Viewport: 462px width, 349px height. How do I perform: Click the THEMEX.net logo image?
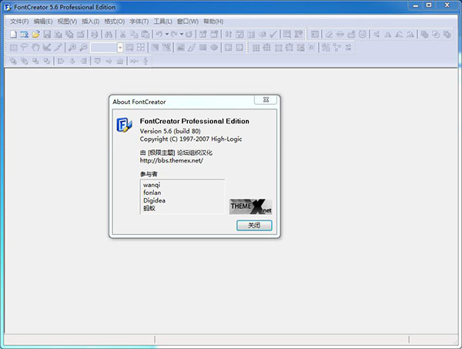pos(250,206)
